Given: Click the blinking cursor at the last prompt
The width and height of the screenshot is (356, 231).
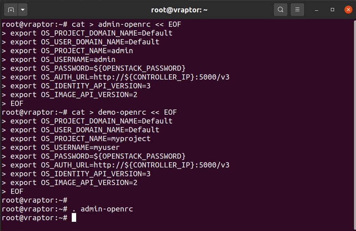Looking at the screenshot, I should (74, 217).
